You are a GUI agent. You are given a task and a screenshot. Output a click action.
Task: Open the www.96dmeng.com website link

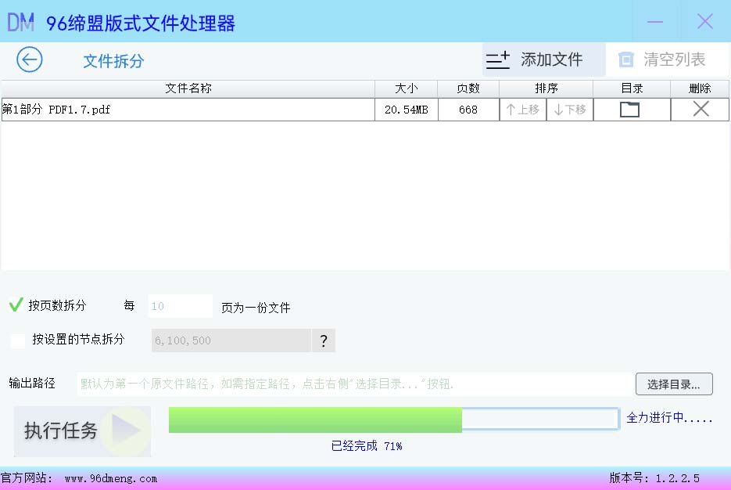pos(111,478)
